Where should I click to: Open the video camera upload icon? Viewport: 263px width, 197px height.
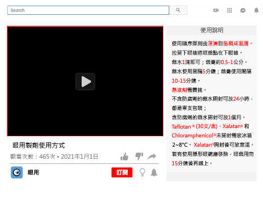click(216, 10)
